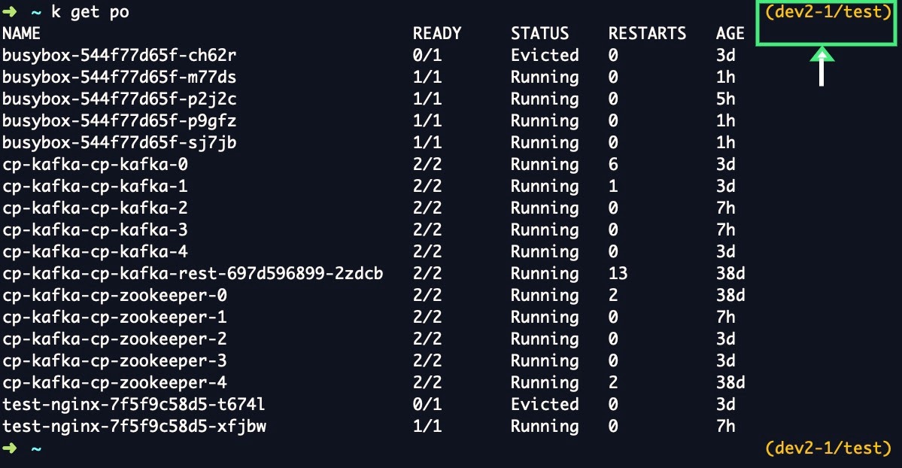Click the RESTARTS column header
The image size is (902, 468).
(647, 34)
